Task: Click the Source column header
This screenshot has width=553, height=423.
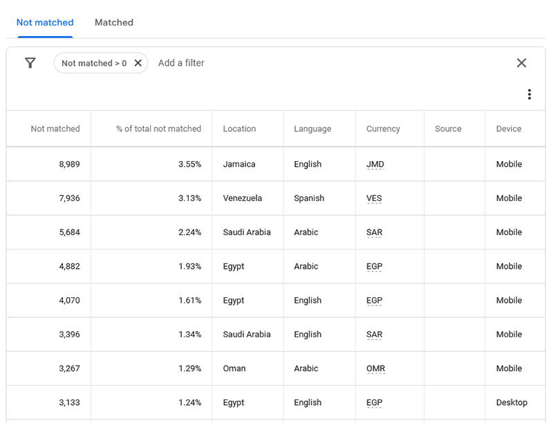Action: [448, 129]
